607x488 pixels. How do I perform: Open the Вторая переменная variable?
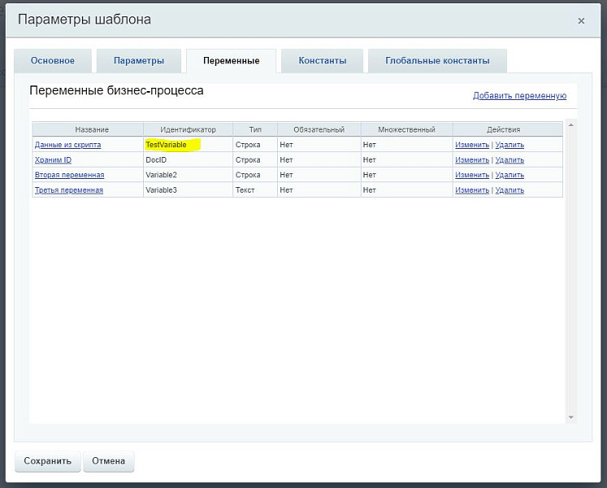pyautogui.click(x=69, y=175)
